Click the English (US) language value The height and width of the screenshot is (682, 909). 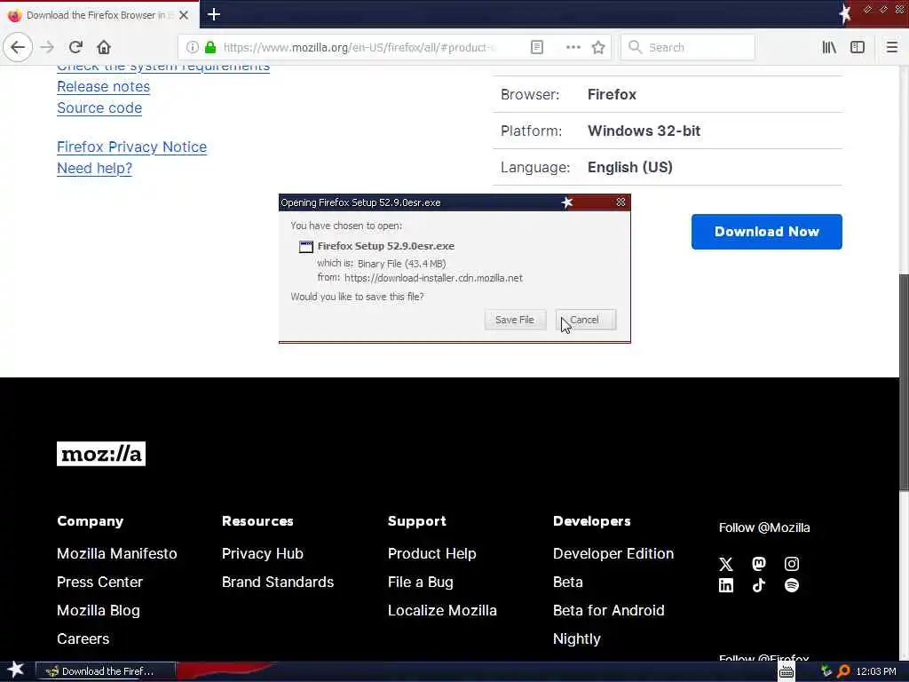630,167
